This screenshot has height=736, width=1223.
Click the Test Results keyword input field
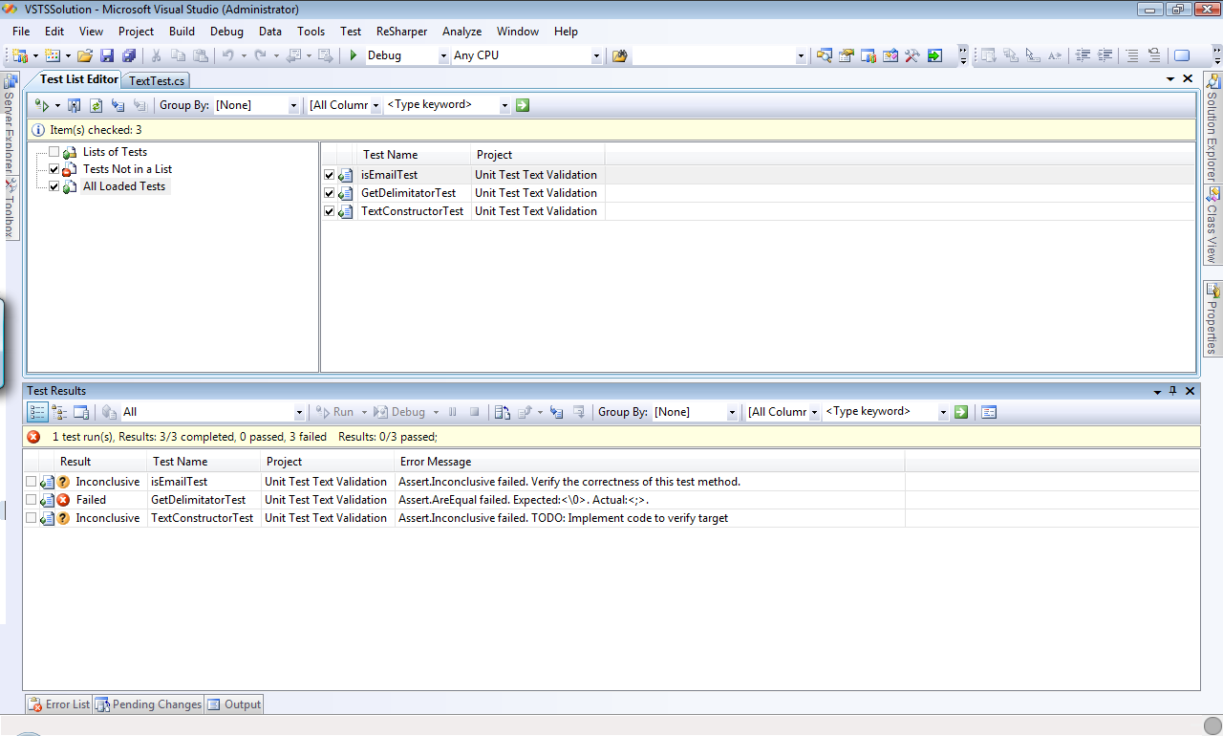879,412
